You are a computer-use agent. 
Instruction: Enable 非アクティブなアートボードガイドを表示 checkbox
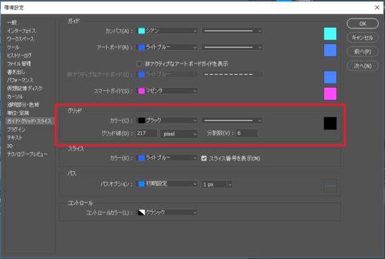tap(139, 64)
